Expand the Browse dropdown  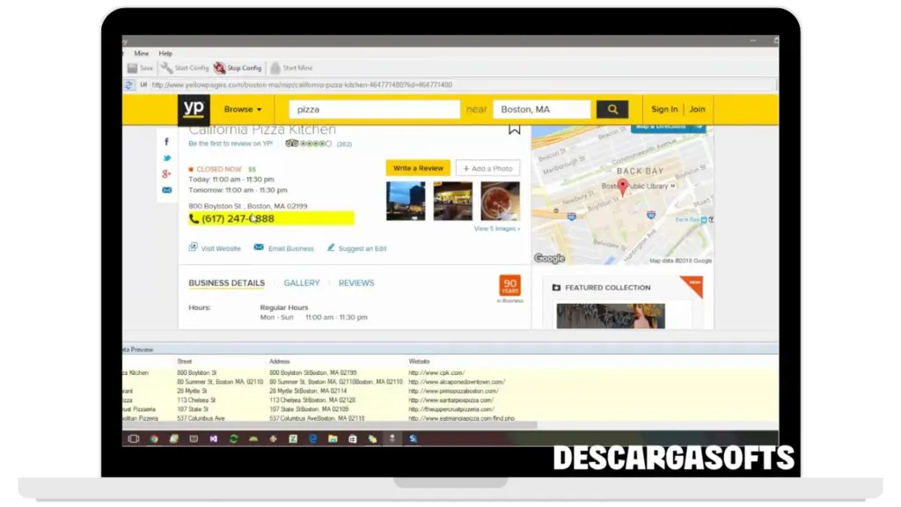tap(243, 109)
